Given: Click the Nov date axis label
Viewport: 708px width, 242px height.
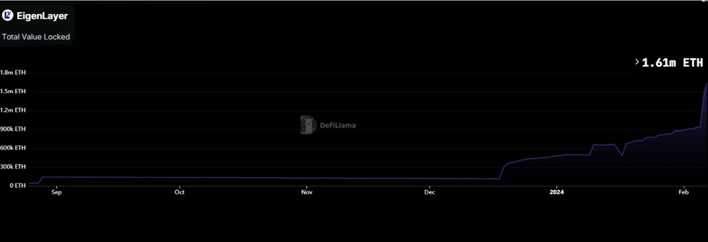Looking at the screenshot, I should tap(306, 192).
